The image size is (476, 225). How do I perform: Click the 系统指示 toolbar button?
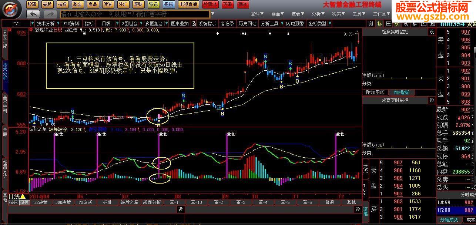tap(207, 23)
